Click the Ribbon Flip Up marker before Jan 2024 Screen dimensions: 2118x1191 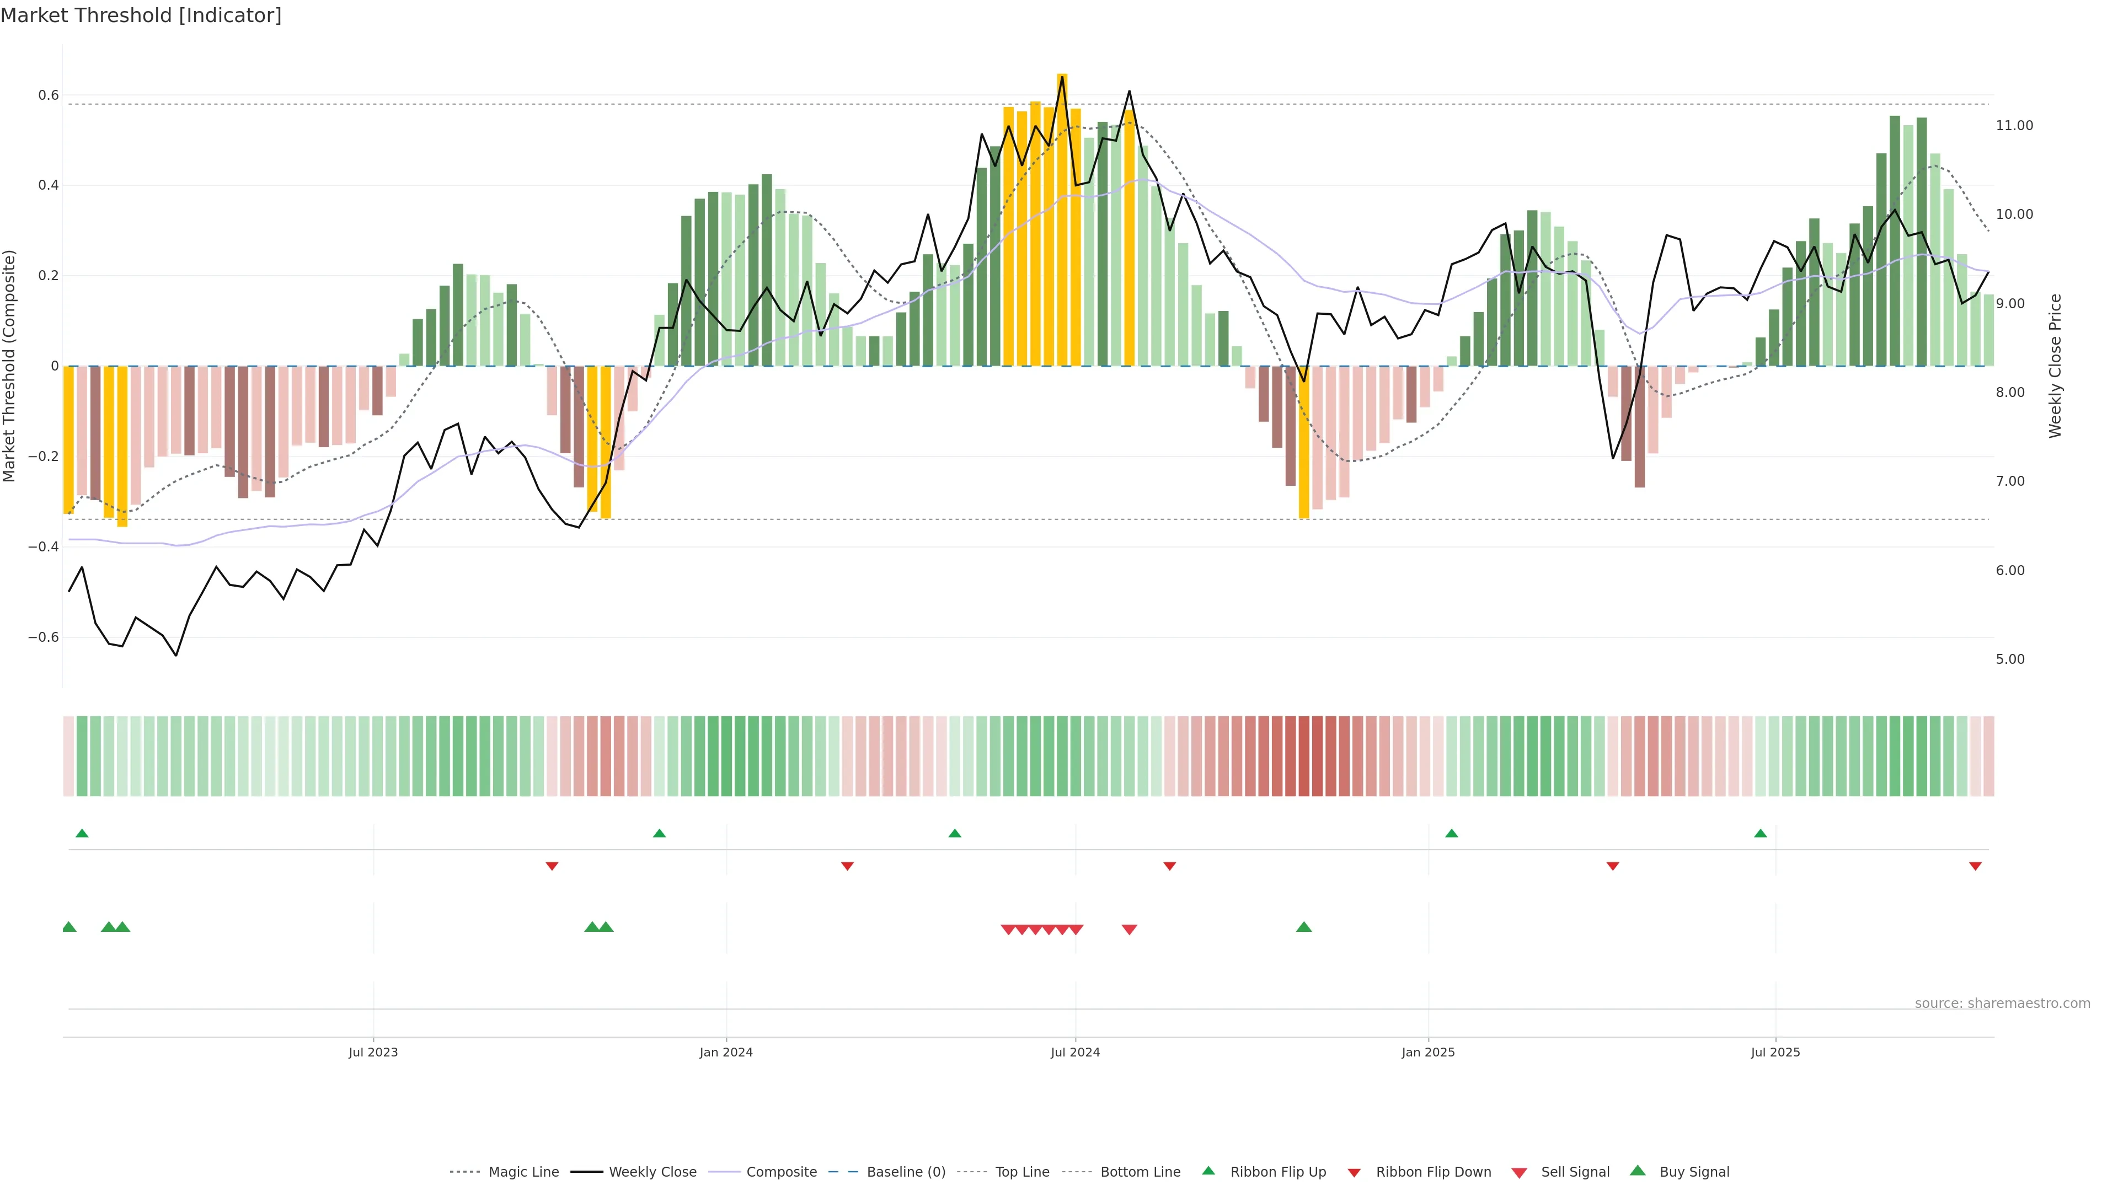659,834
